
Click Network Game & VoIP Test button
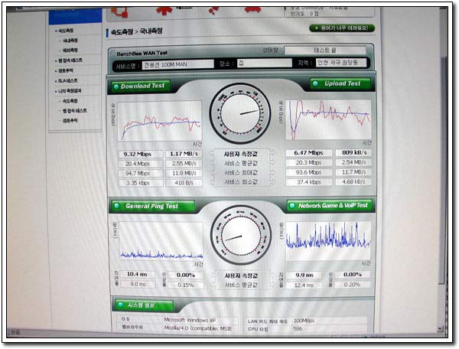(330, 206)
